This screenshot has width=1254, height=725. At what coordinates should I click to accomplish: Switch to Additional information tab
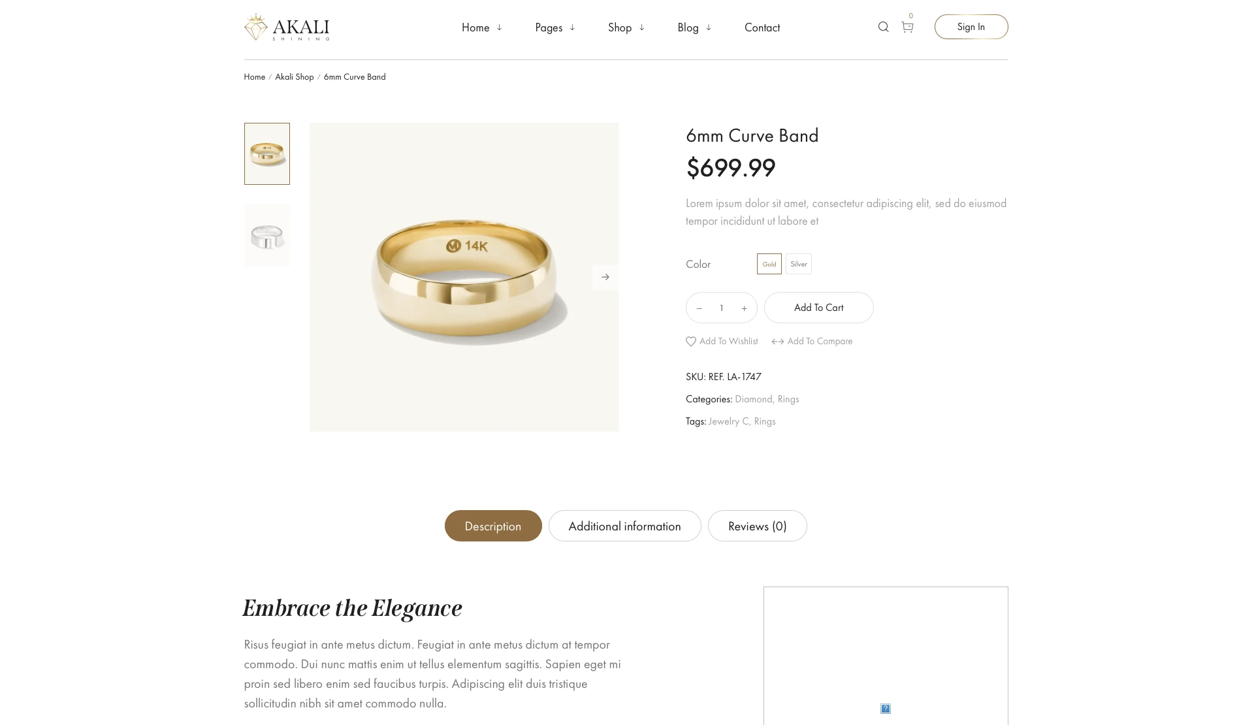click(624, 526)
